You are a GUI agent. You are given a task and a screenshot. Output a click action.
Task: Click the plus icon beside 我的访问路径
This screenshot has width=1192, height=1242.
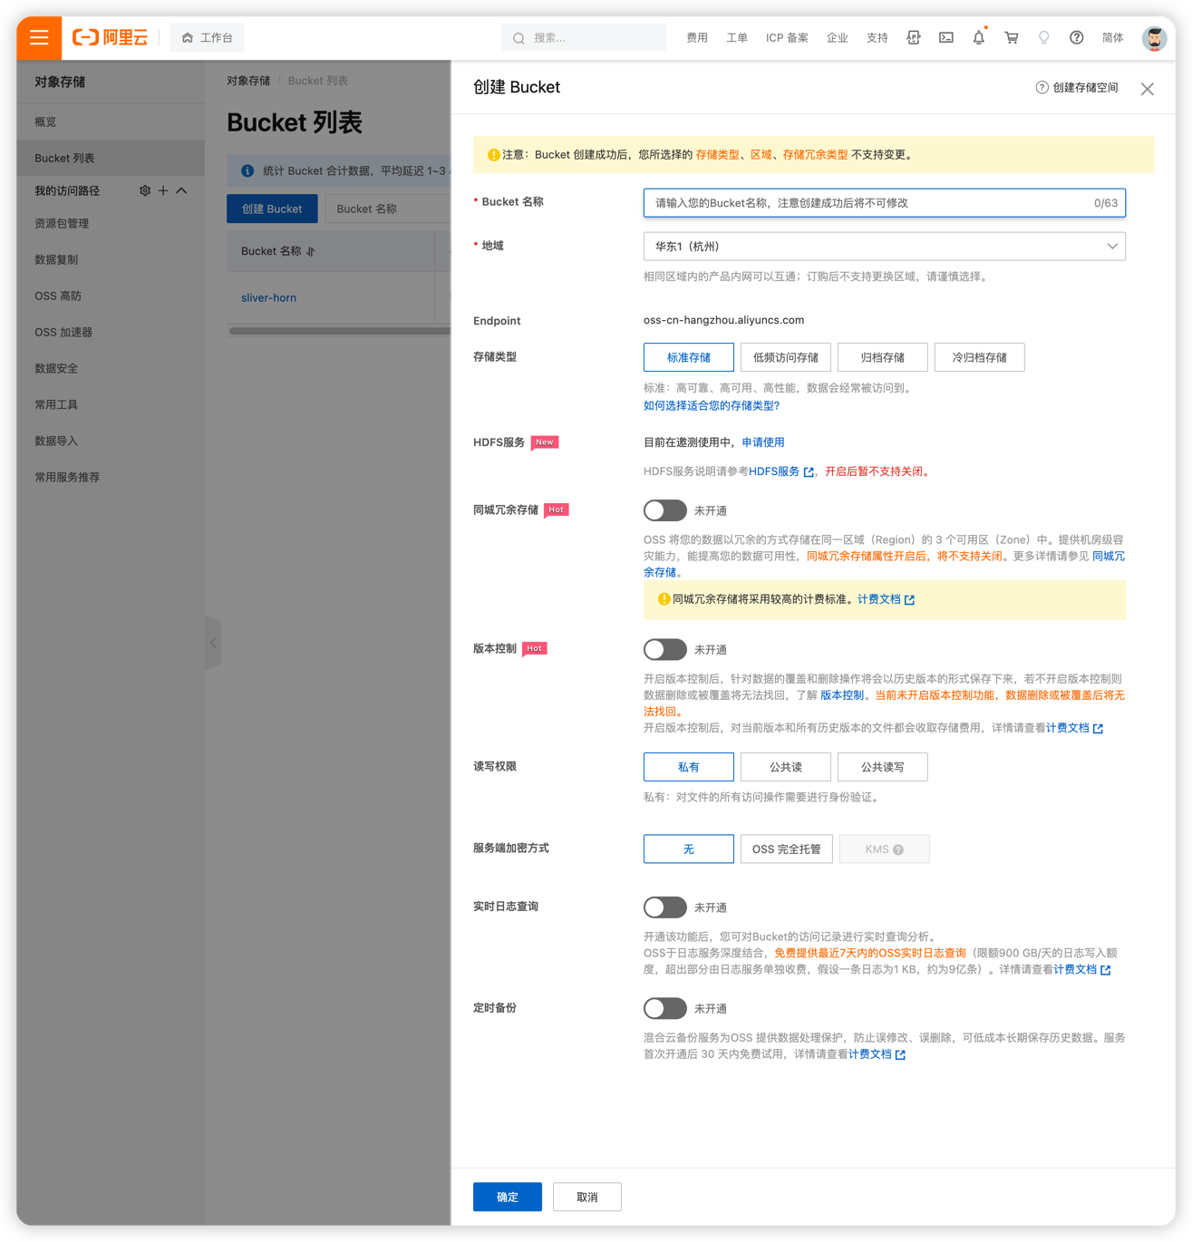[x=163, y=190]
